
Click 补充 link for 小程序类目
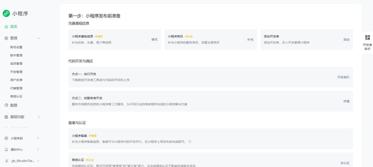pyautogui.click(x=250, y=40)
